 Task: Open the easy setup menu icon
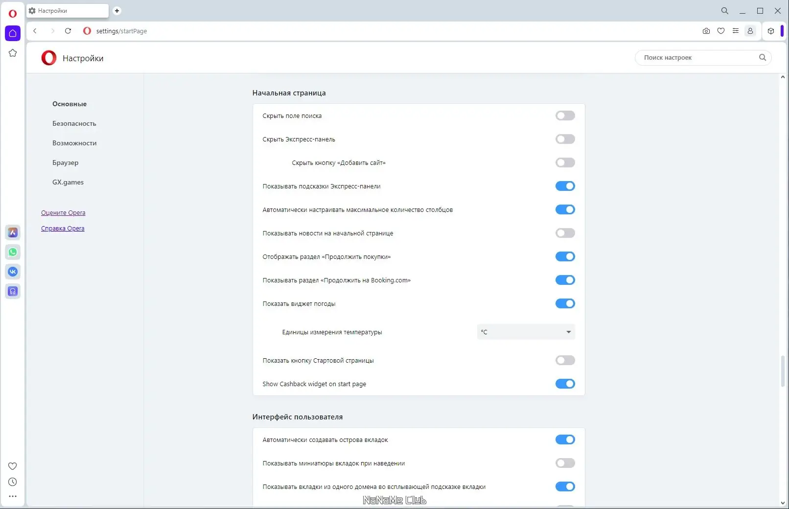pyautogui.click(x=735, y=31)
